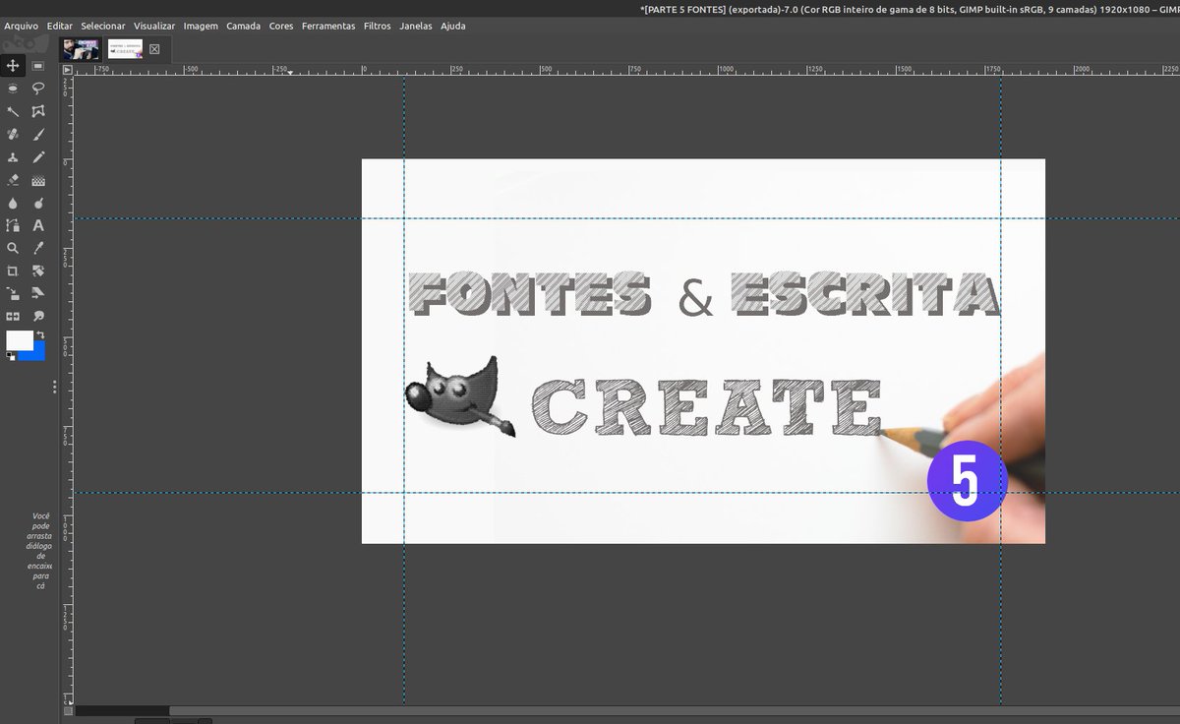This screenshot has height=724, width=1180.
Task: Open the Imagem menu
Action: tap(201, 26)
